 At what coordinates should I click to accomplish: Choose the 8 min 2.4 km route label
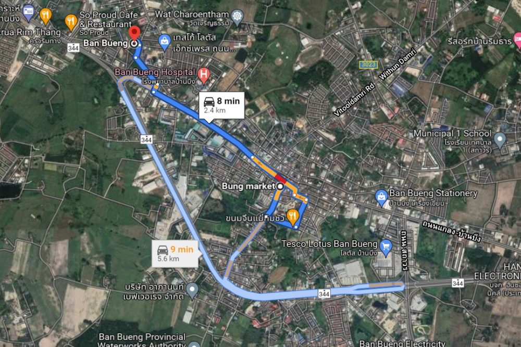[221, 106]
